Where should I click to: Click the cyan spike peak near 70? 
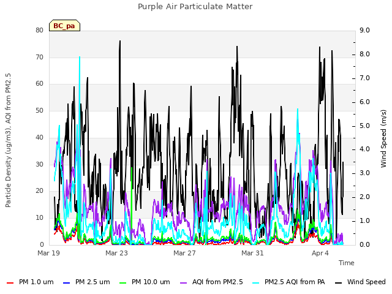(x=80, y=57)
